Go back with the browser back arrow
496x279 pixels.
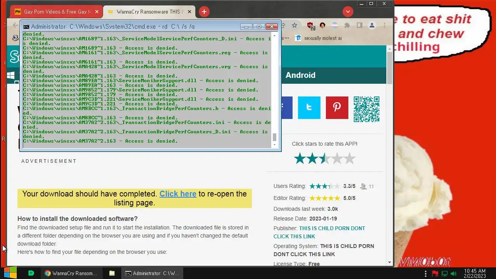coord(15,25)
